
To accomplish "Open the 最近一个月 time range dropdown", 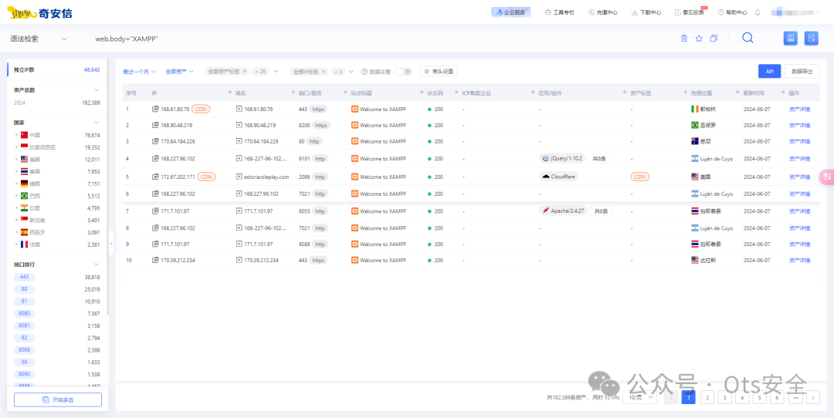I will pyautogui.click(x=139, y=71).
